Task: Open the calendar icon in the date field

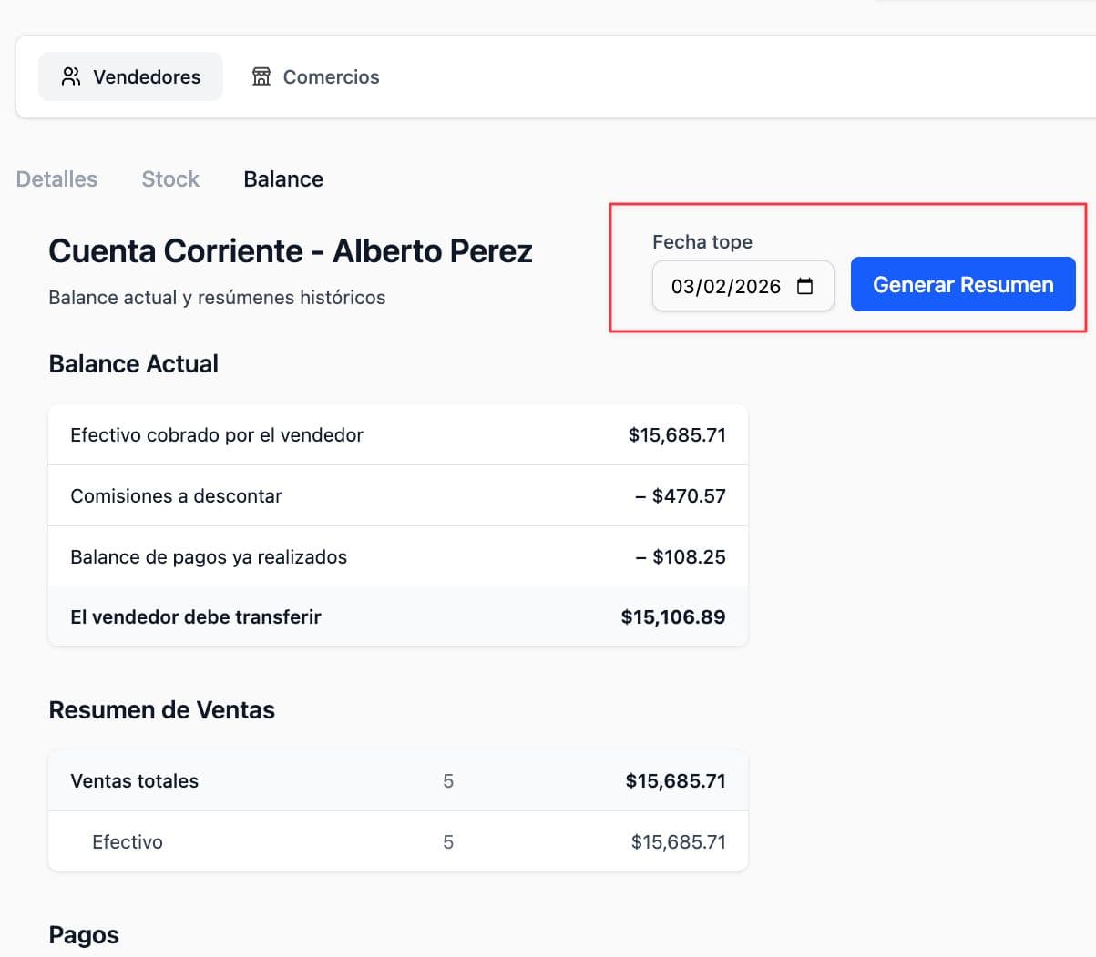Action: [804, 285]
